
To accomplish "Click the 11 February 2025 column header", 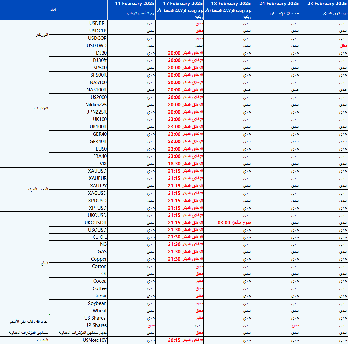I will click(131, 4).
